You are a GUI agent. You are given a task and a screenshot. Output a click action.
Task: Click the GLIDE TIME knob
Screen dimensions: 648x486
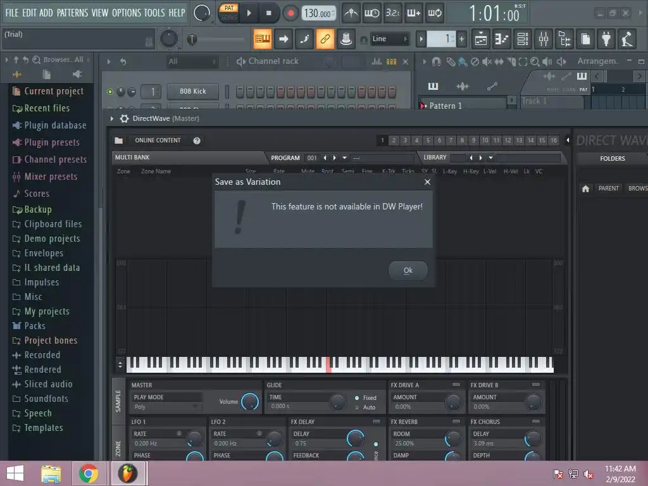[338, 402]
